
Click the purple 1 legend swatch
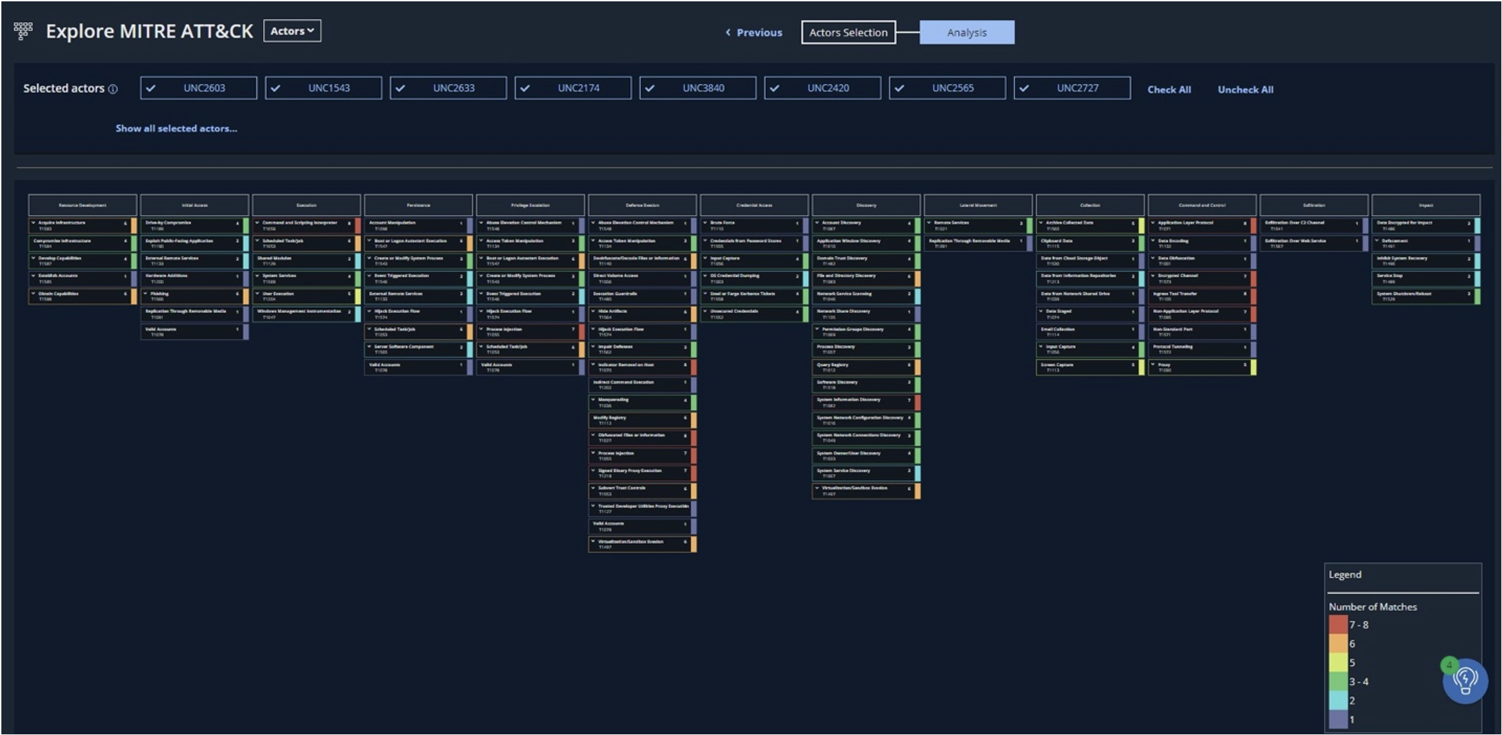click(x=1337, y=719)
